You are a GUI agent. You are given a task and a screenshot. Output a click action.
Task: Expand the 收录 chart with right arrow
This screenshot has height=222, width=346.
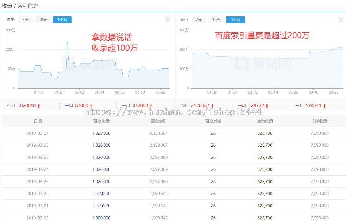[168, 20]
